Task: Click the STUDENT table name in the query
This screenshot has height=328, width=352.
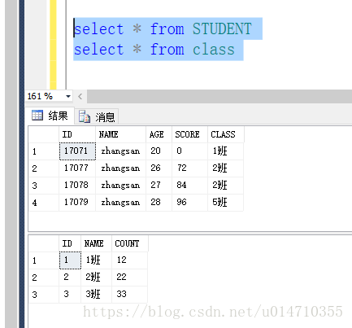Action: point(222,29)
